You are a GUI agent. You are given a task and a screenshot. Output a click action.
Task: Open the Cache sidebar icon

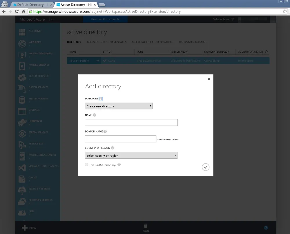point(22,179)
